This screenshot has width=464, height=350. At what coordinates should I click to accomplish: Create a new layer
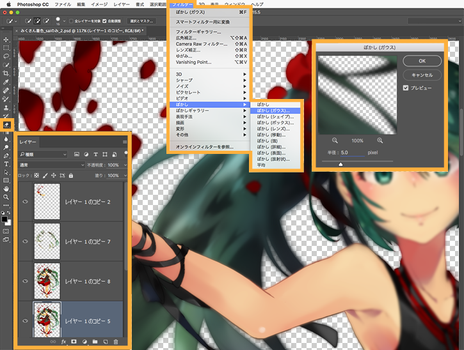click(106, 342)
